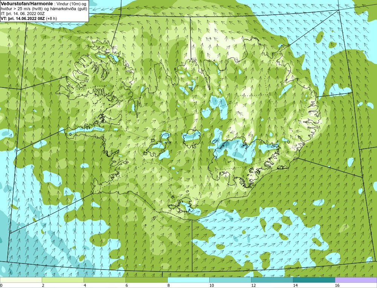Click legend scale label 8
Viewport: 377px width, 288px height.
click(x=169, y=285)
